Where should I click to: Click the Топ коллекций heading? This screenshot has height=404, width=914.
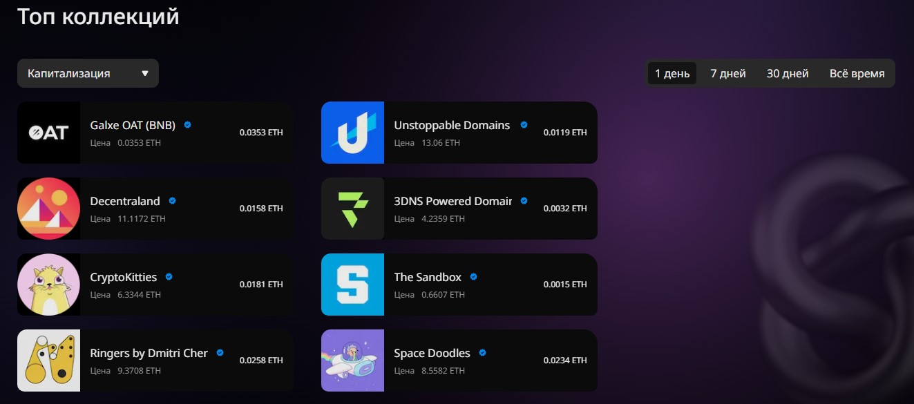pyautogui.click(x=98, y=17)
